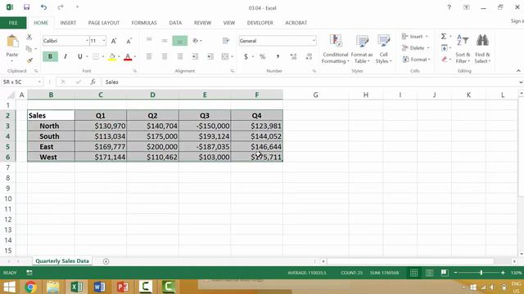Toggle Bottom Align
This screenshot has width=524, height=294.
click(x=180, y=41)
